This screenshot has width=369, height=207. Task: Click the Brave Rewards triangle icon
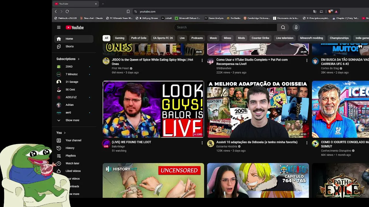pos(336,11)
